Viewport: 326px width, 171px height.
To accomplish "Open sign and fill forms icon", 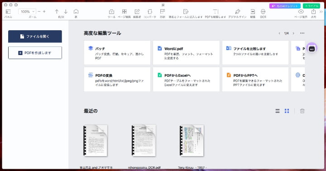I will (186, 12).
